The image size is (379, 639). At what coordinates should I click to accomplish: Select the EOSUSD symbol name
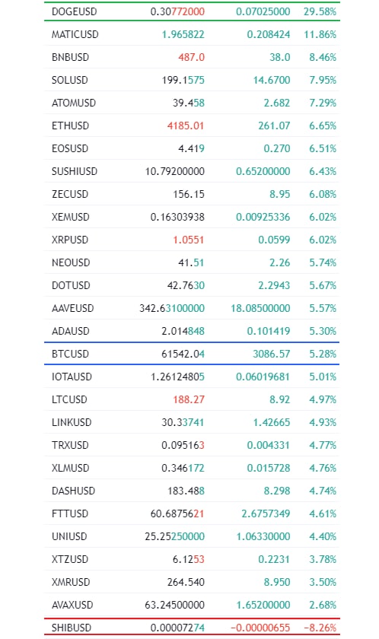(70, 148)
